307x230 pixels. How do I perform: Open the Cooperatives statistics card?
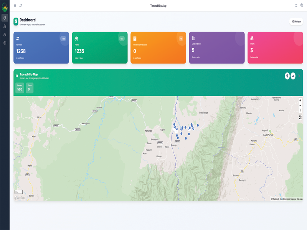(216, 48)
